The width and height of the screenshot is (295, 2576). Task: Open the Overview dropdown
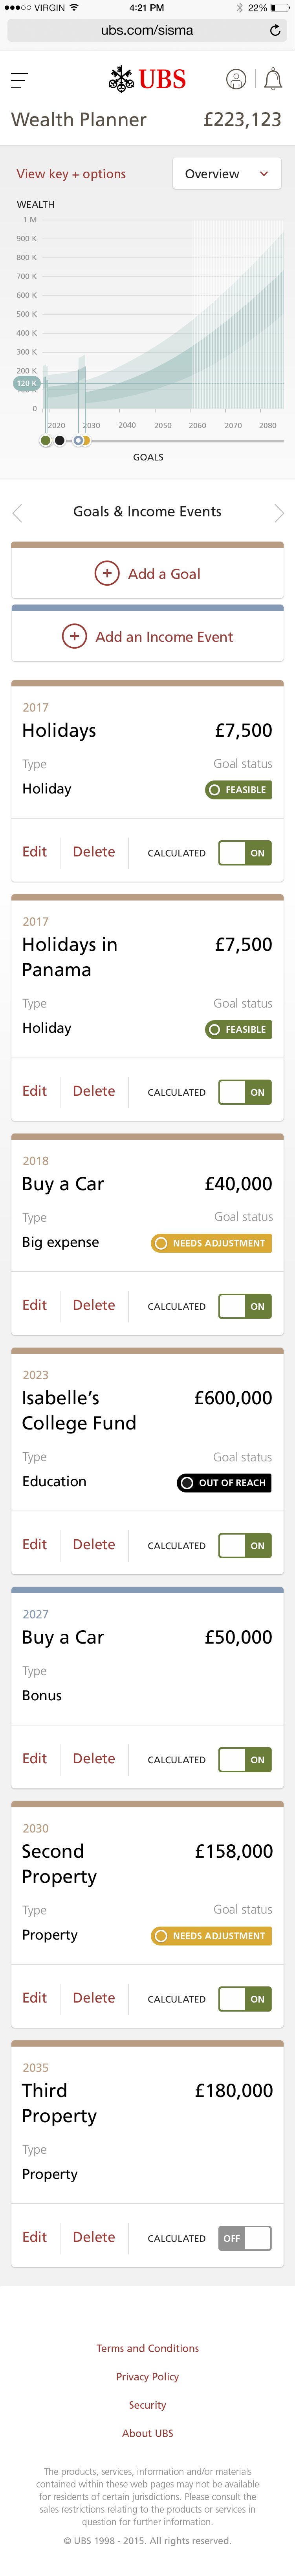click(223, 173)
